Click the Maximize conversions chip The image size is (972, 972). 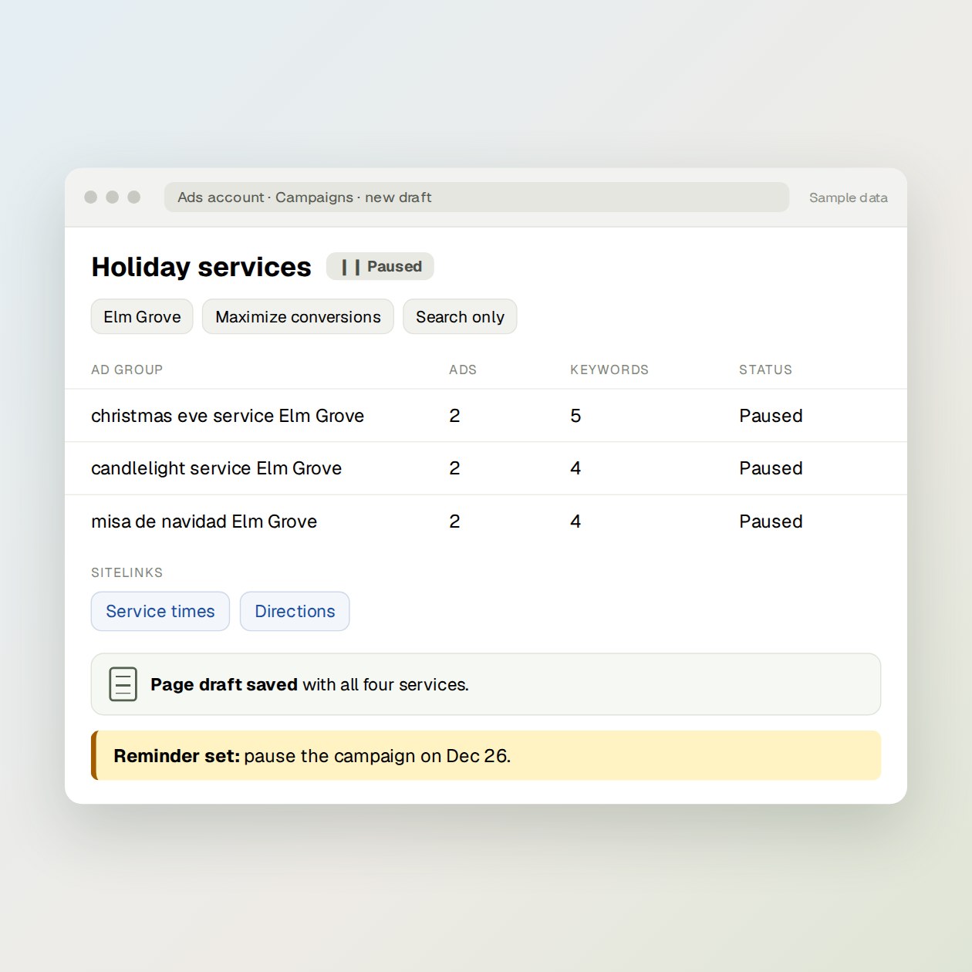[x=298, y=316]
